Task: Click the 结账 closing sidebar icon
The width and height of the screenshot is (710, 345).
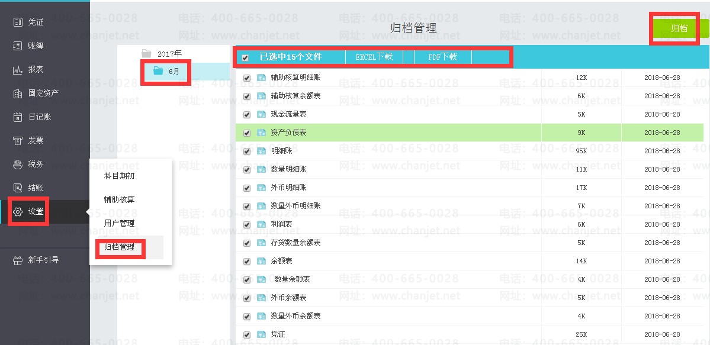Action: (18, 188)
